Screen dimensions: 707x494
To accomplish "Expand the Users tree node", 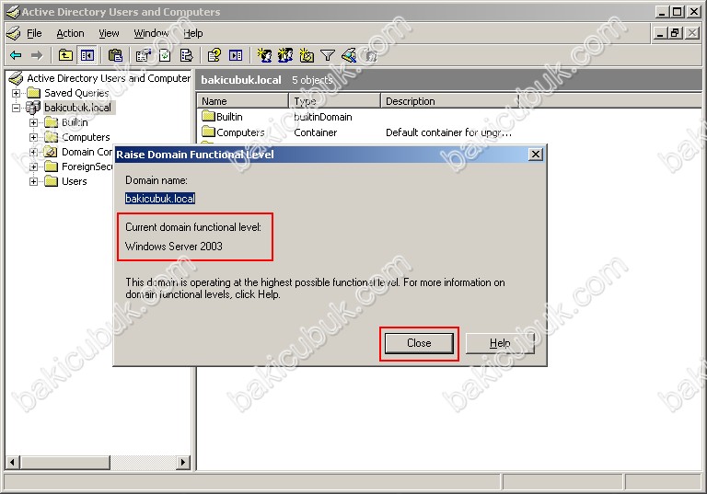I will tap(33, 181).
